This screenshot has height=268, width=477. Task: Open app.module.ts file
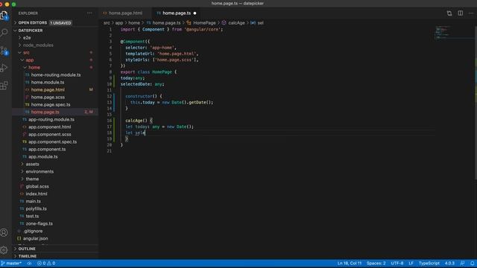43,157
